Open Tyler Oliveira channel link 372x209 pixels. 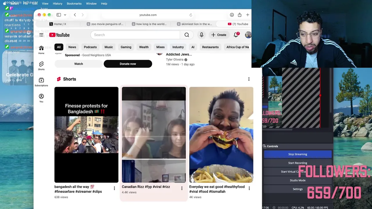click(174, 60)
